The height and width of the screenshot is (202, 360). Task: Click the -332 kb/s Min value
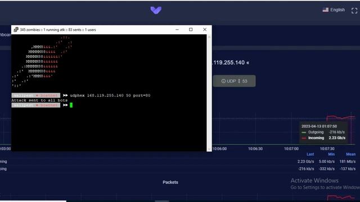pos(327,169)
